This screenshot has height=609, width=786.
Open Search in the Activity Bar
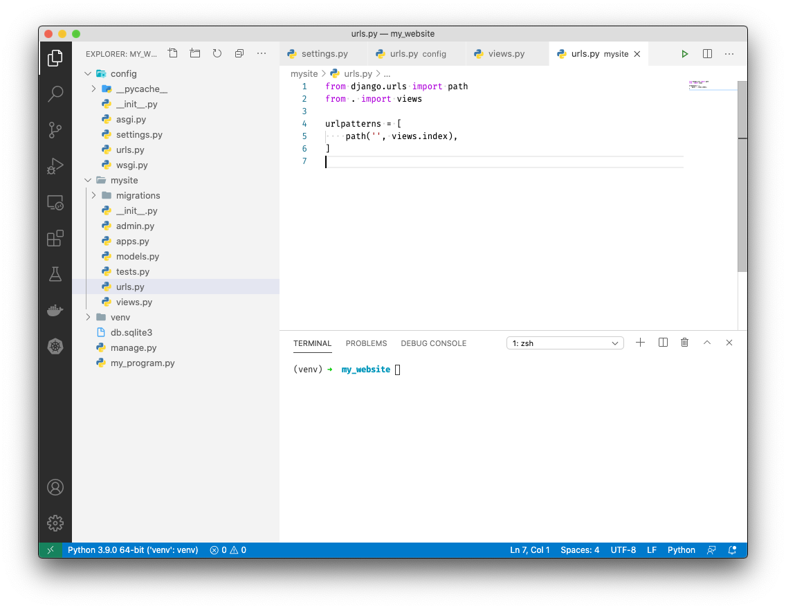[x=55, y=93]
